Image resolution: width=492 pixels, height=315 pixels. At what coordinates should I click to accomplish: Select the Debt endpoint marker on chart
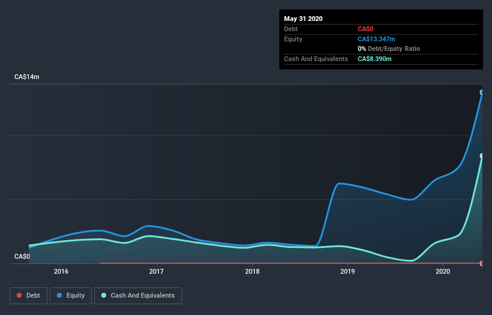tap(482, 263)
